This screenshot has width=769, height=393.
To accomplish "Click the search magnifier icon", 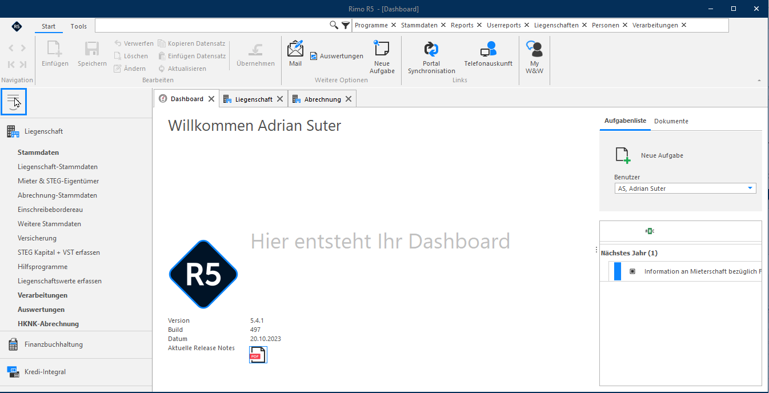I will (334, 25).
